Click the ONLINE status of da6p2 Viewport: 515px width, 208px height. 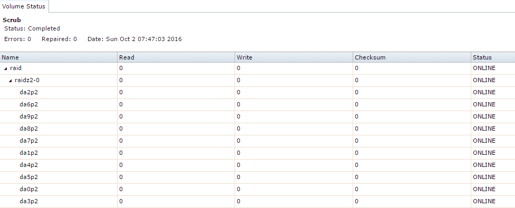pyautogui.click(x=484, y=104)
